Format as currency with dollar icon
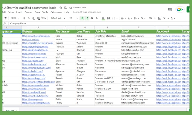Viewport: 192px width, 115px height. point(24,18)
